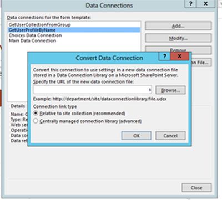Viewport: 222px width, 200px height.
Task: Open help in Data Connections window
Action: tap(191, 4)
